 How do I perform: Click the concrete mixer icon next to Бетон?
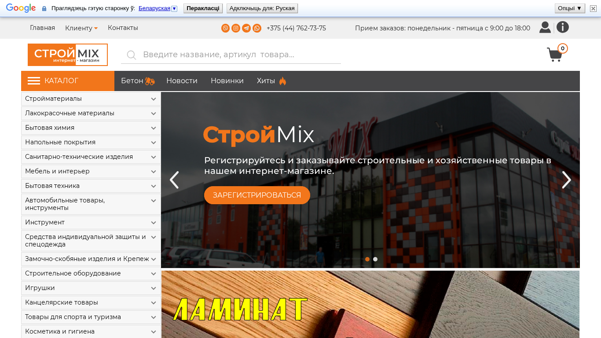(150, 81)
